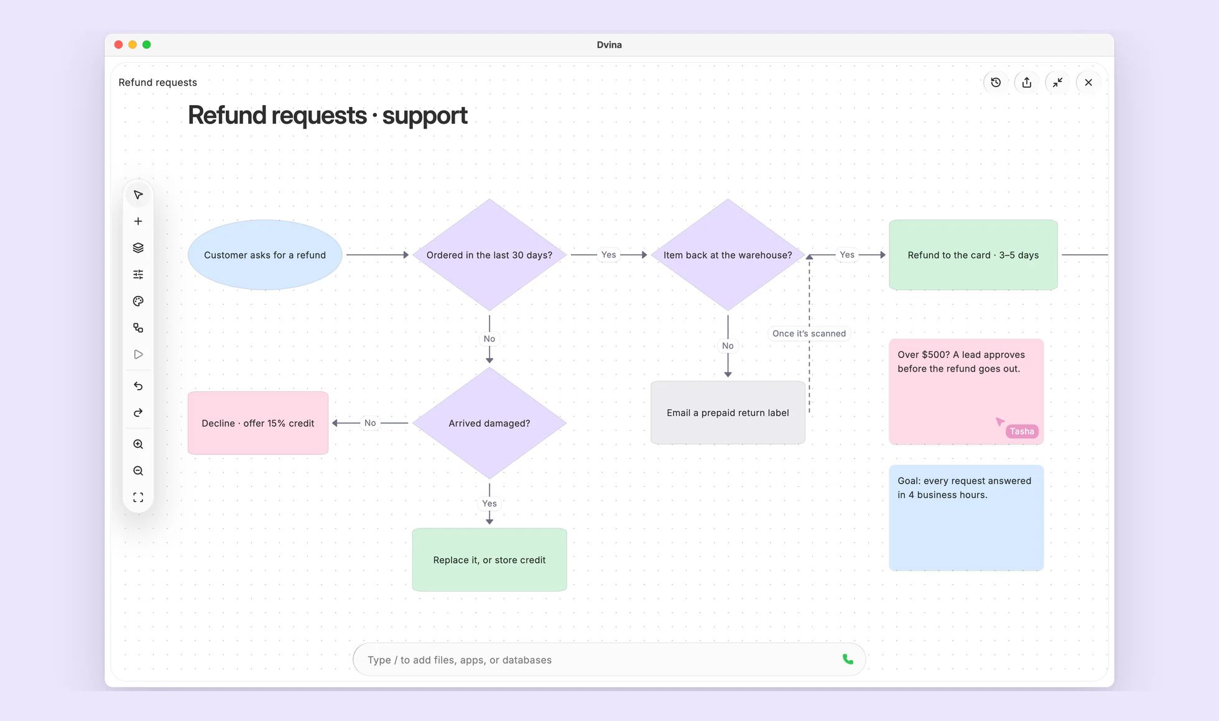
Task: Zoom out of the canvas
Action: point(138,471)
